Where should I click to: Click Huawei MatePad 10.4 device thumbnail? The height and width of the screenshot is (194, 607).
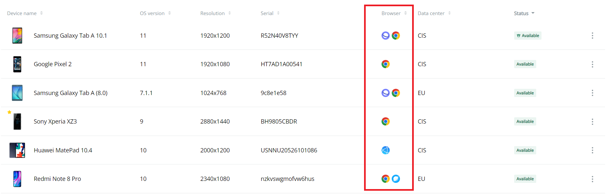pyautogui.click(x=17, y=150)
